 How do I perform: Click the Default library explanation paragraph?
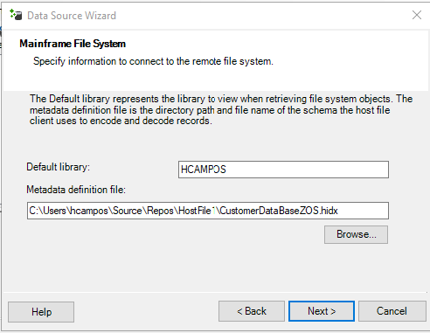[x=221, y=110]
